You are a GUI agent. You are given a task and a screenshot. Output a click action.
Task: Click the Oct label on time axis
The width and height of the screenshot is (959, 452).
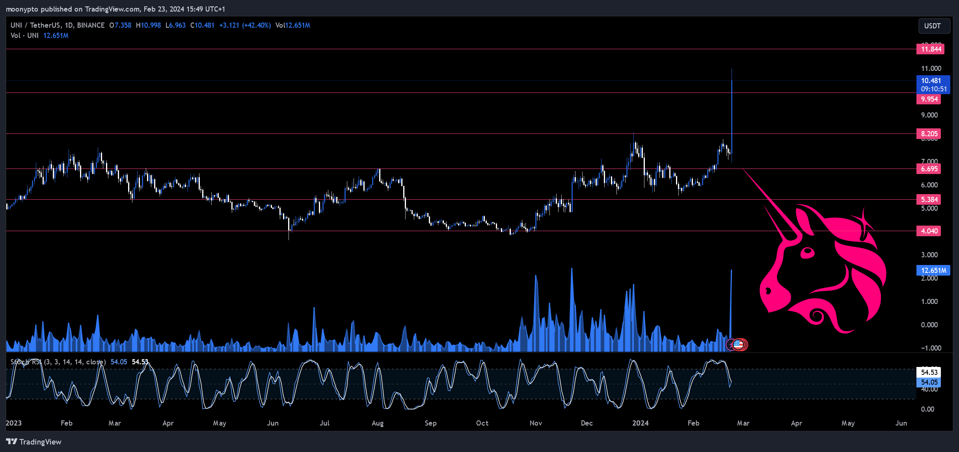[x=482, y=423]
